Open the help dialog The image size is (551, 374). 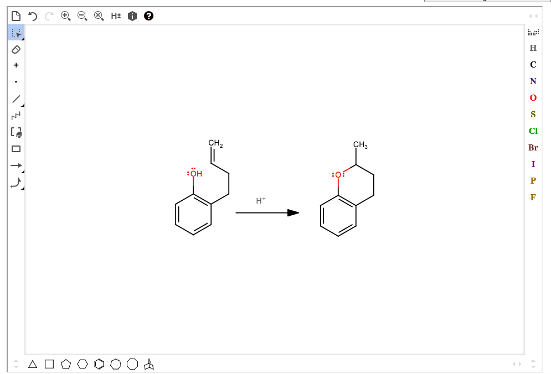(148, 16)
